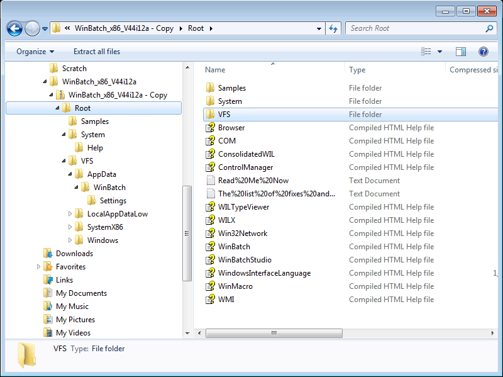
Task: Sort by the Name column header
Action: click(x=215, y=70)
